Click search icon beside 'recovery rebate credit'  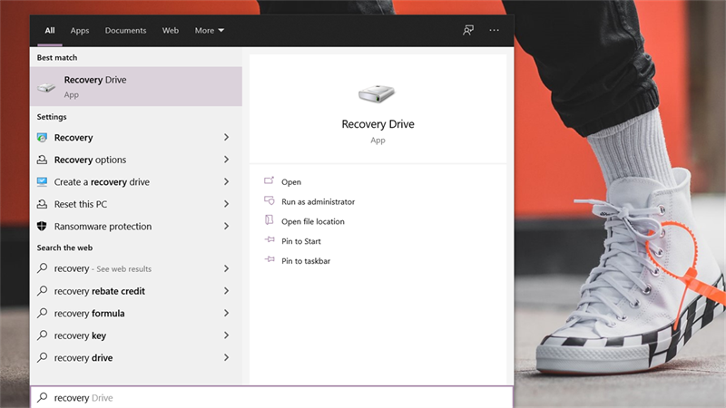pos(42,290)
